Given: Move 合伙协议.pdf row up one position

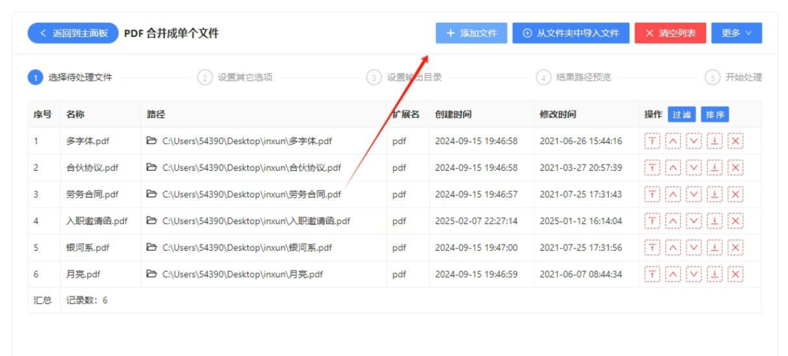Looking at the screenshot, I should pyautogui.click(x=672, y=168).
